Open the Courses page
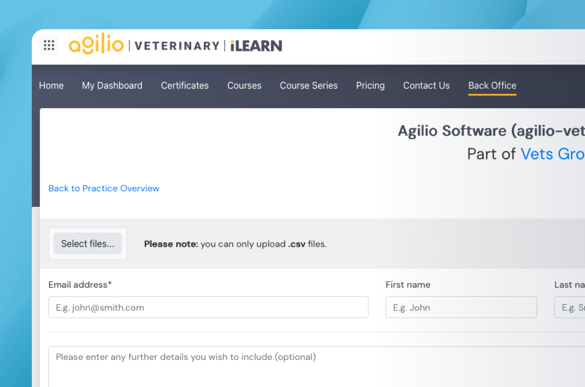The image size is (585, 387). 244,86
